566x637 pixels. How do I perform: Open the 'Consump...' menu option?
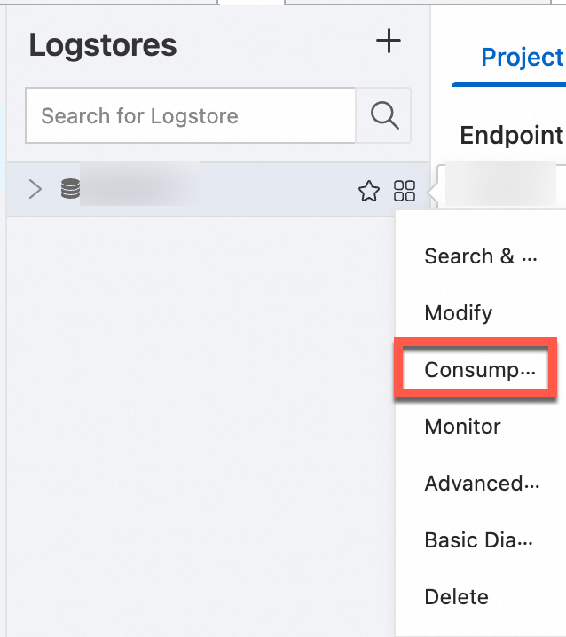pyautogui.click(x=479, y=370)
